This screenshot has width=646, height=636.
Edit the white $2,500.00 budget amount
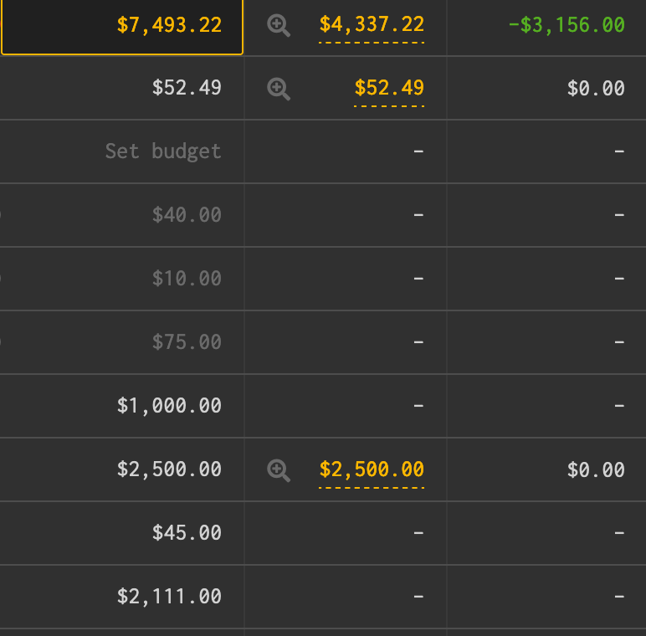click(169, 469)
